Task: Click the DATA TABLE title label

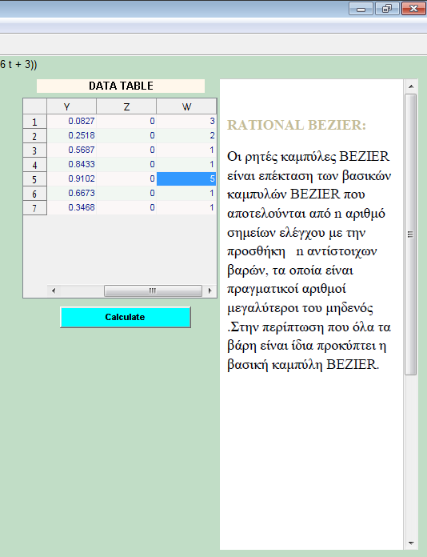Action: (x=121, y=86)
